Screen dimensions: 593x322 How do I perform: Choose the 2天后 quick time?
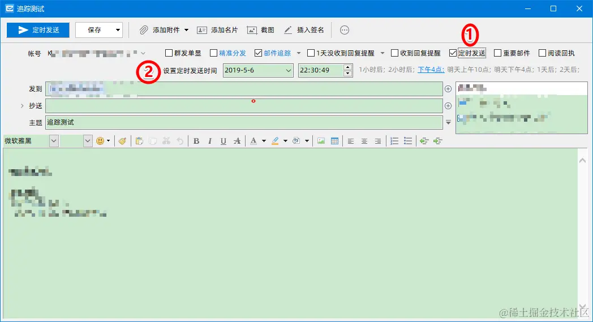(568, 70)
